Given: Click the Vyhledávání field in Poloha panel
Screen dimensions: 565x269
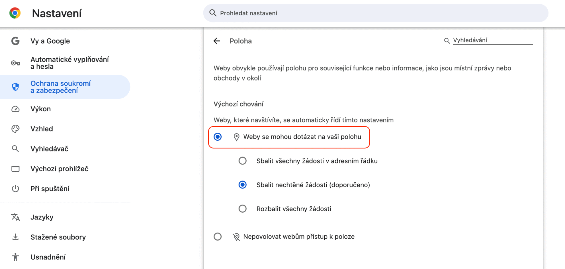Looking at the screenshot, I should click(493, 40).
